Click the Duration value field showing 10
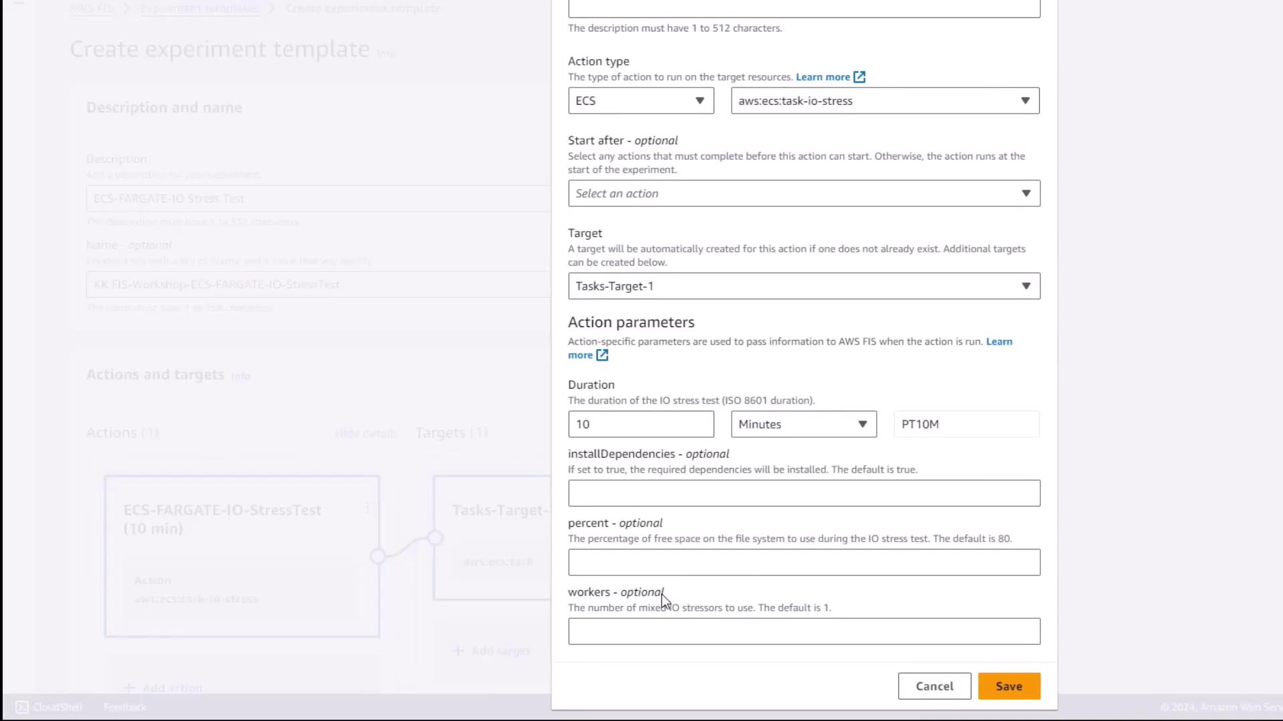This screenshot has width=1283, height=721. pyautogui.click(x=640, y=425)
